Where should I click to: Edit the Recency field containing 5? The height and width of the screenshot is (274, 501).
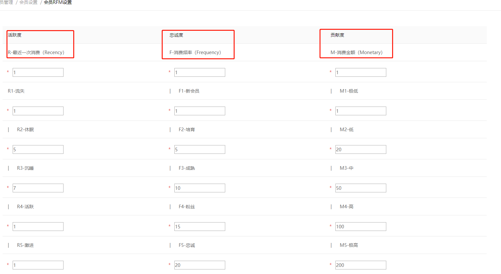pos(38,149)
